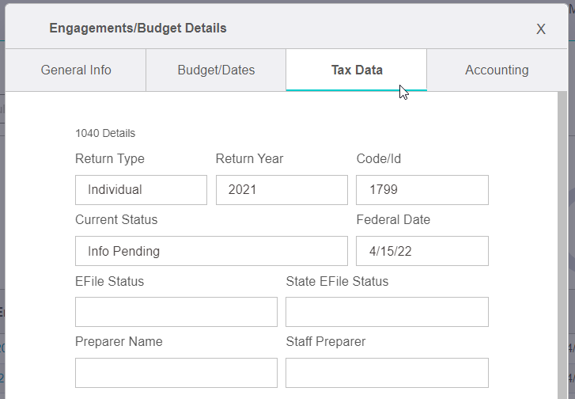The height and width of the screenshot is (399, 575).
Task: Close the Engagements/Budget Details dialog
Action: pyautogui.click(x=541, y=29)
